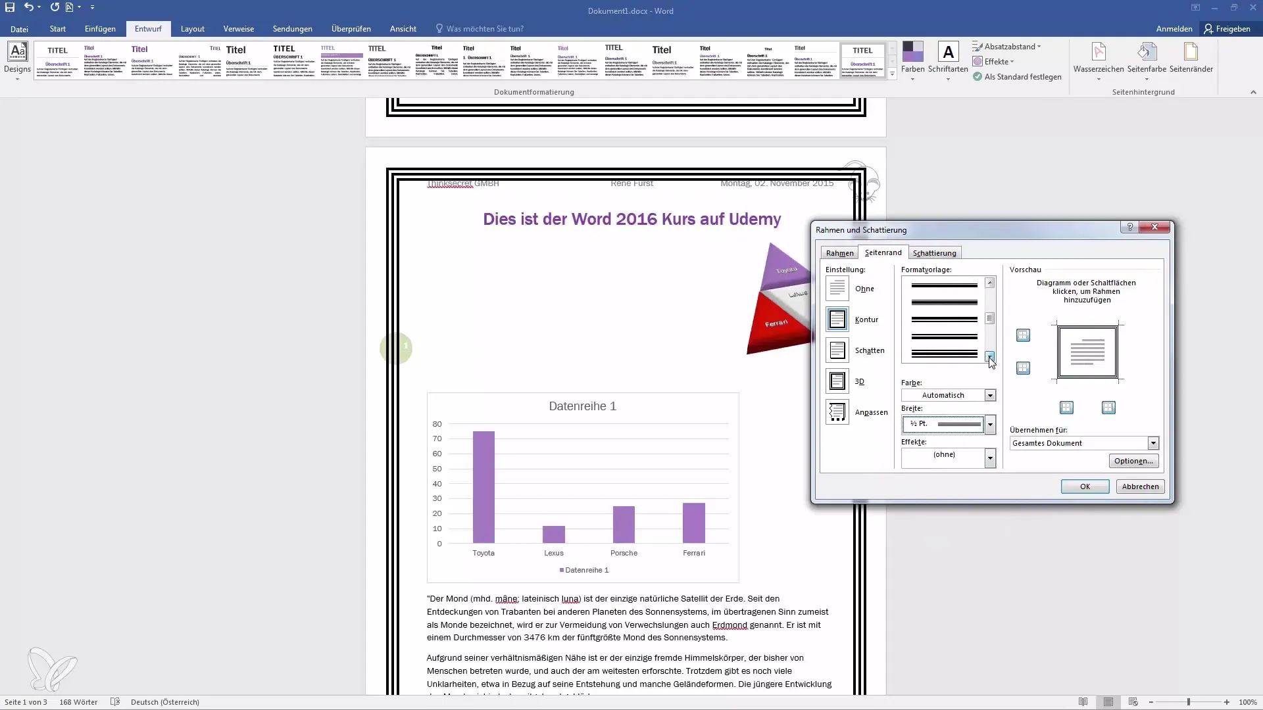This screenshot has width=1263, height=710.
Task: Switch to the Rahmen dialog tab
Action: (839, 253)
